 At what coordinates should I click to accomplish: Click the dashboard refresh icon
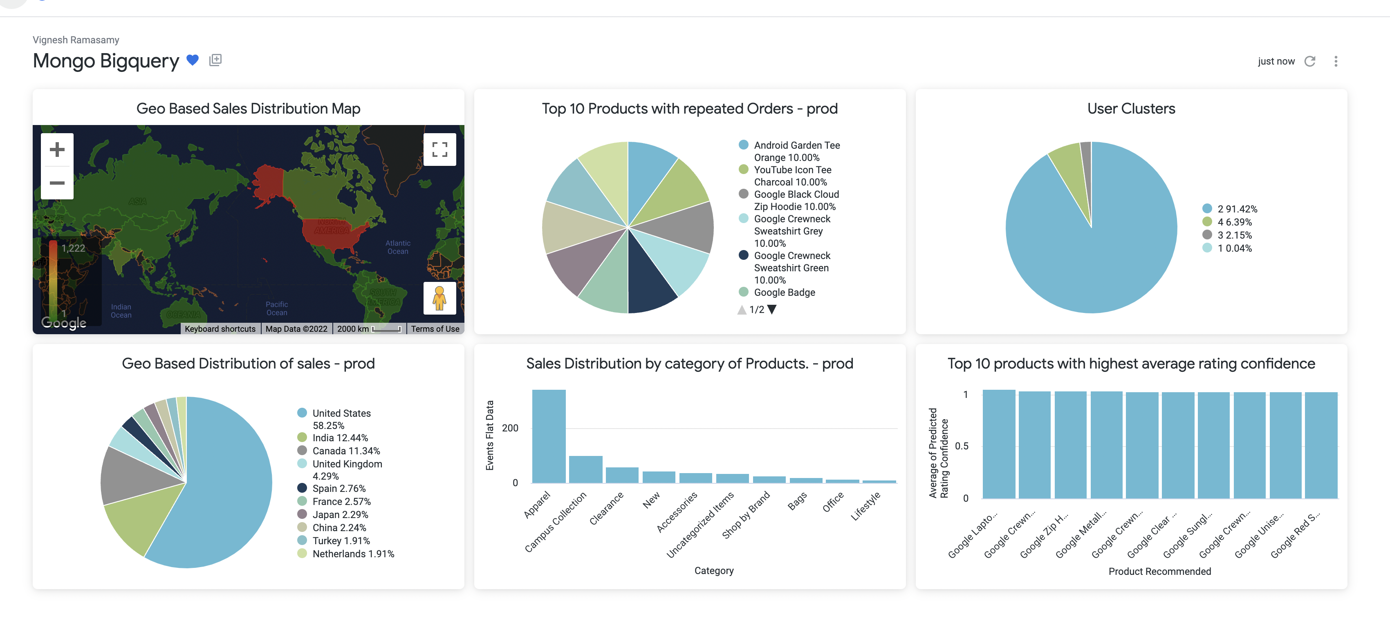[x=1309, y=61]
